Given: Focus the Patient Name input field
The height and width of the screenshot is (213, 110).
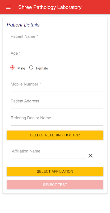Looking at the screenshot, I should pos(57,39).
